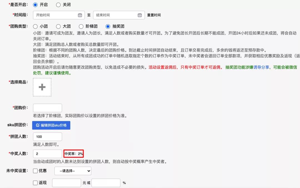Focus the 拼团人数 field showing 100

point(47,137)
